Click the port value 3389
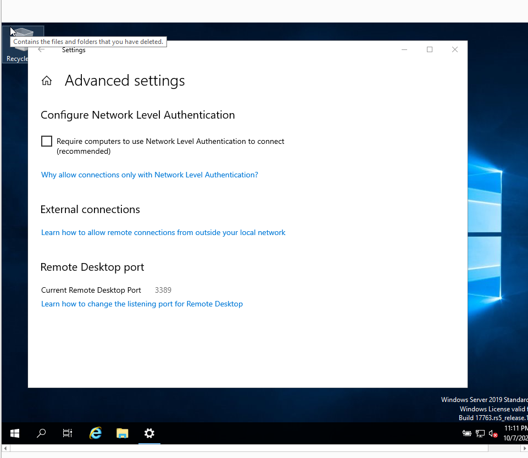This screenshot has height=458, width=528. (x=163, y=290)
